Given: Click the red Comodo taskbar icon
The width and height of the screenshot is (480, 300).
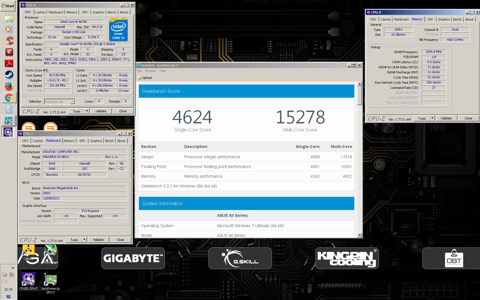Looking at the screenshot, I should 9,52.
